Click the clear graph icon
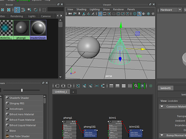The image size is (186, 139). tap(78, 86)
